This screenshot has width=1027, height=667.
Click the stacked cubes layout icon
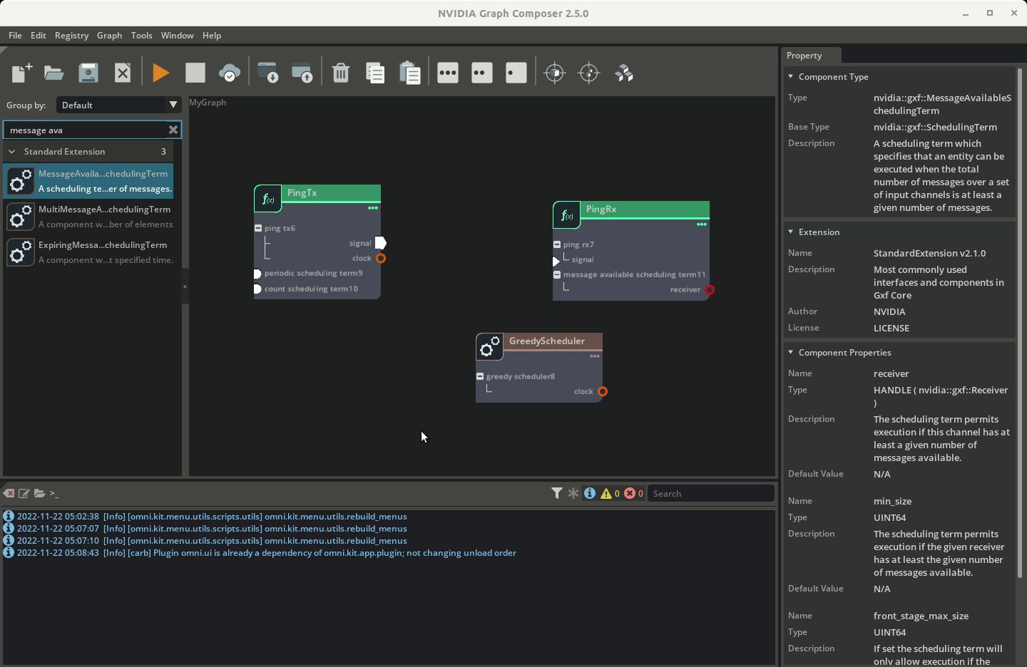pyautogui.click(x=624, y=73)
